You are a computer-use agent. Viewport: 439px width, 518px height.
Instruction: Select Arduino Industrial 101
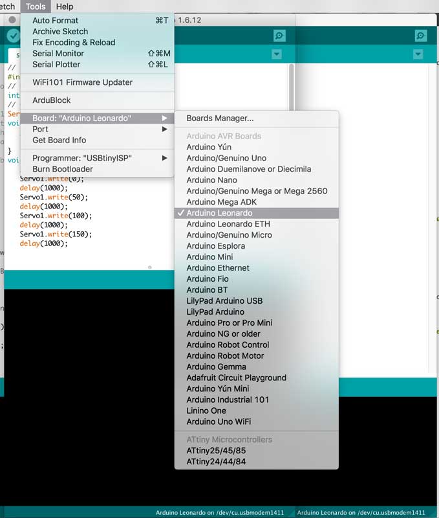click(257, 400)
